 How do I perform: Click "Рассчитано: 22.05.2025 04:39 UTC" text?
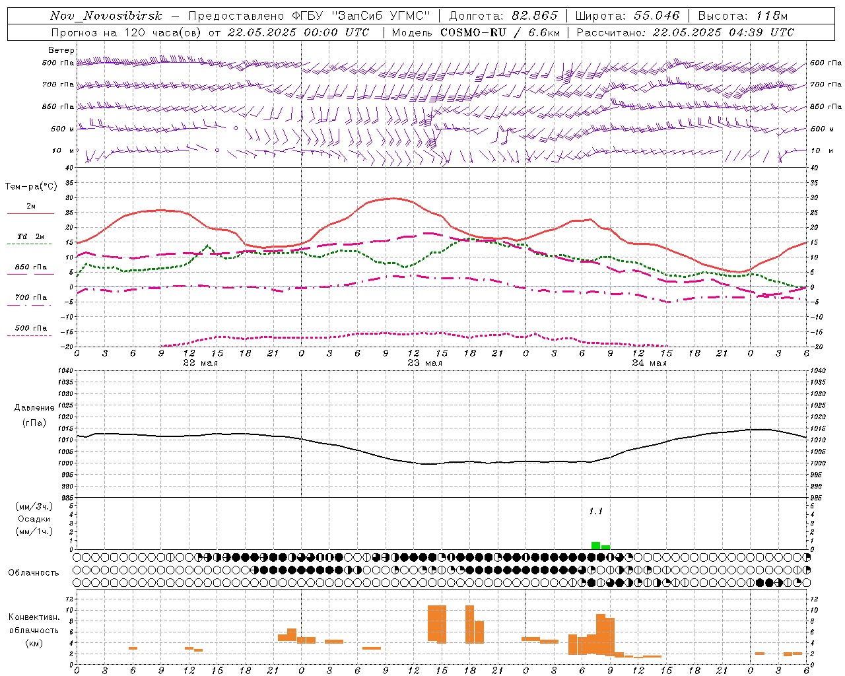pyautogui.click(x=685, y=32)
